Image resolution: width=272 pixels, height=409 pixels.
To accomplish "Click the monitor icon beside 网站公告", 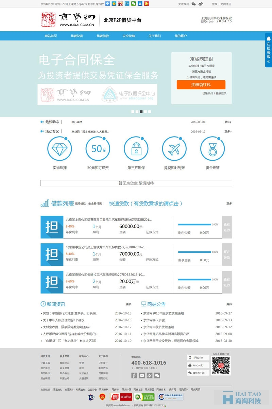I will tap(143, 304).
